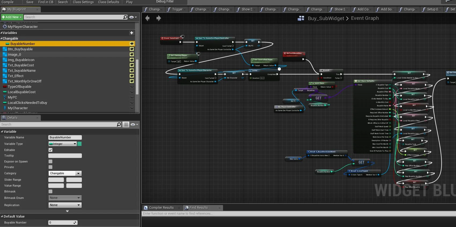
Task: Open the Bitmask Enum dropdown
Action: (x=65, y=198)
